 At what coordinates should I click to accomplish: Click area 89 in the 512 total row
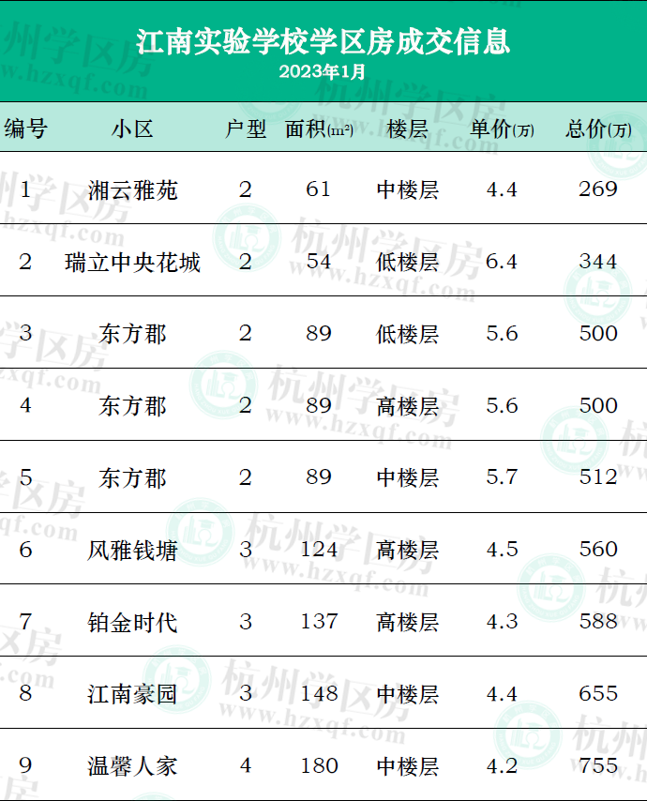[x=319, y=477]
